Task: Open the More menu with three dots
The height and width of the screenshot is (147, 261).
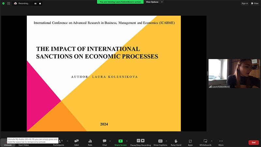Action: pyautogui.click(x=221, y=142)
